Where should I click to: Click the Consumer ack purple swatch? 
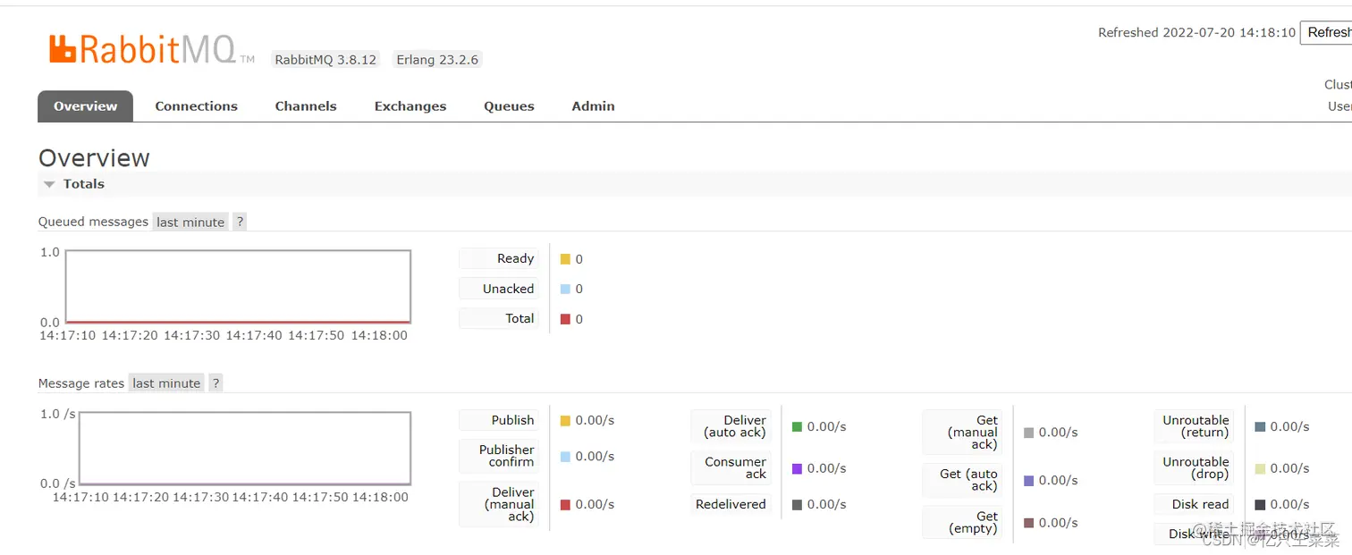[797, 468]
